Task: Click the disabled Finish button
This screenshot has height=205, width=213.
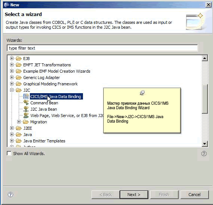Action: point(164,195)
